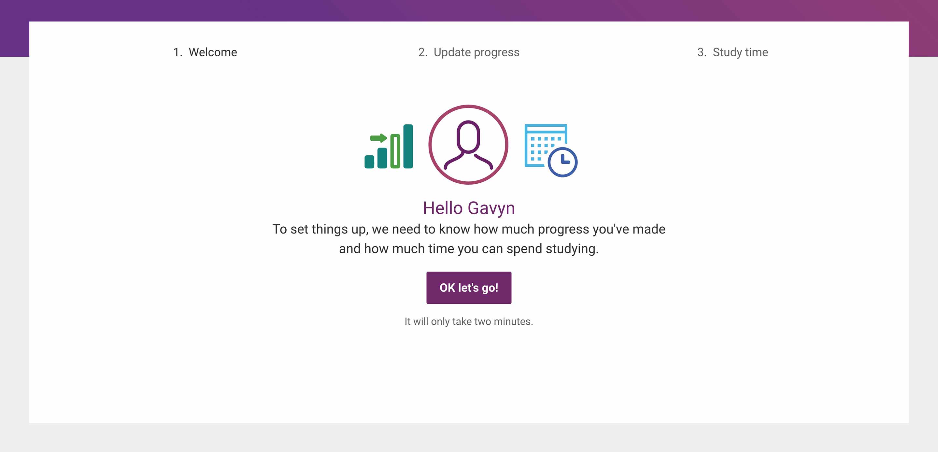Viewport: 938px width, 452px height.
Task: Click the progress bar chart icon
Action: [x=389, y=147]
